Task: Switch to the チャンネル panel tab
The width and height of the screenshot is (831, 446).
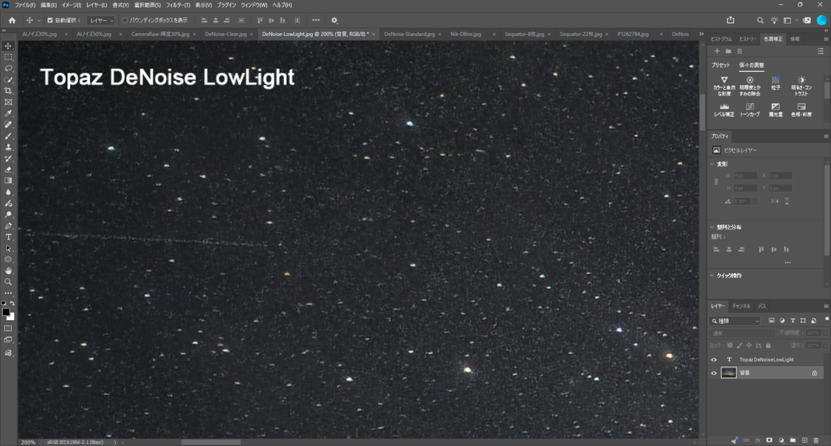Action: (x=741, y=306)
